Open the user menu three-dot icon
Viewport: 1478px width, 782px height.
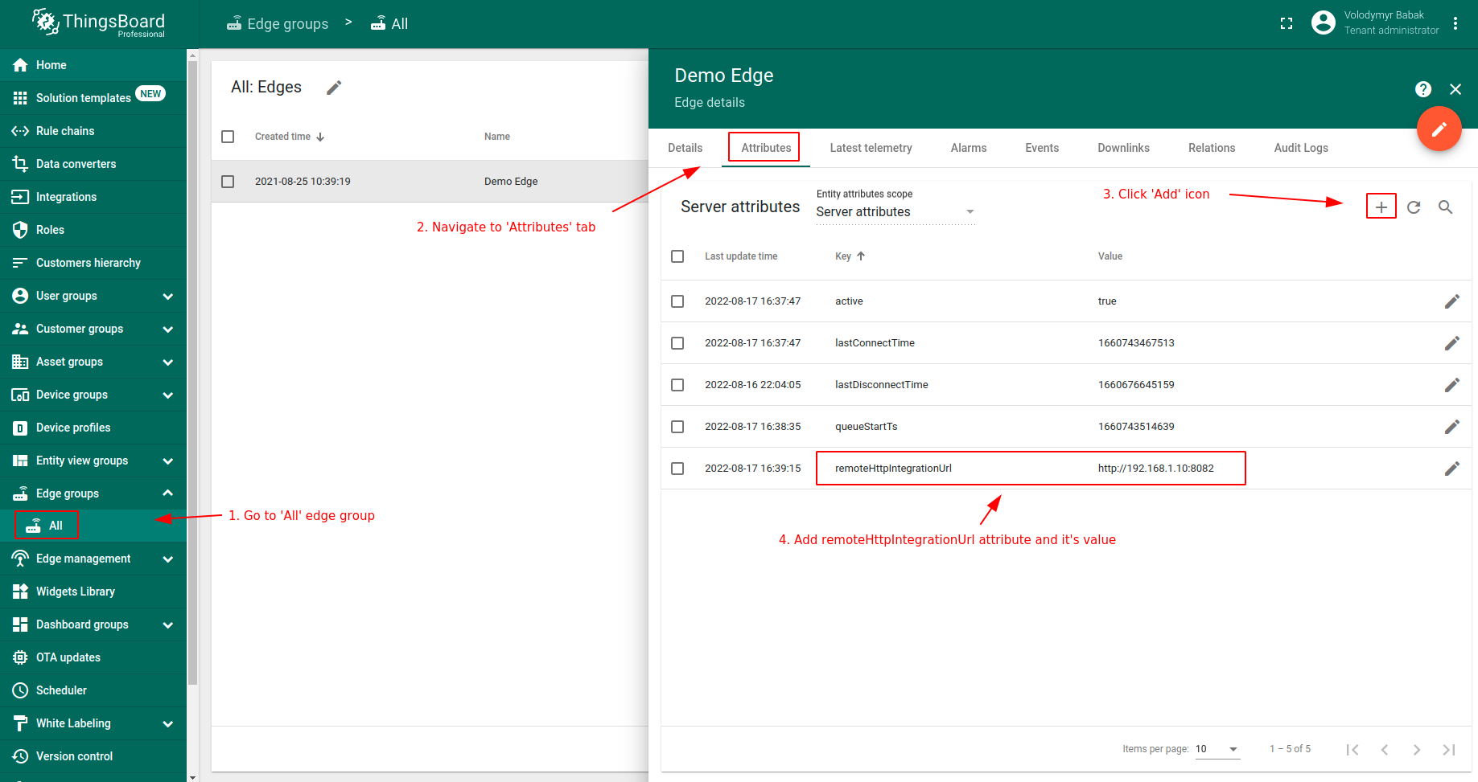[x=1455, y=23]
